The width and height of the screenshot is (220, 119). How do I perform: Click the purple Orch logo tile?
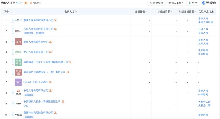18,82
